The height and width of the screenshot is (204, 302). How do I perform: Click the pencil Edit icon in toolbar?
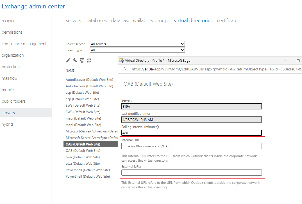tap(68, 60)
